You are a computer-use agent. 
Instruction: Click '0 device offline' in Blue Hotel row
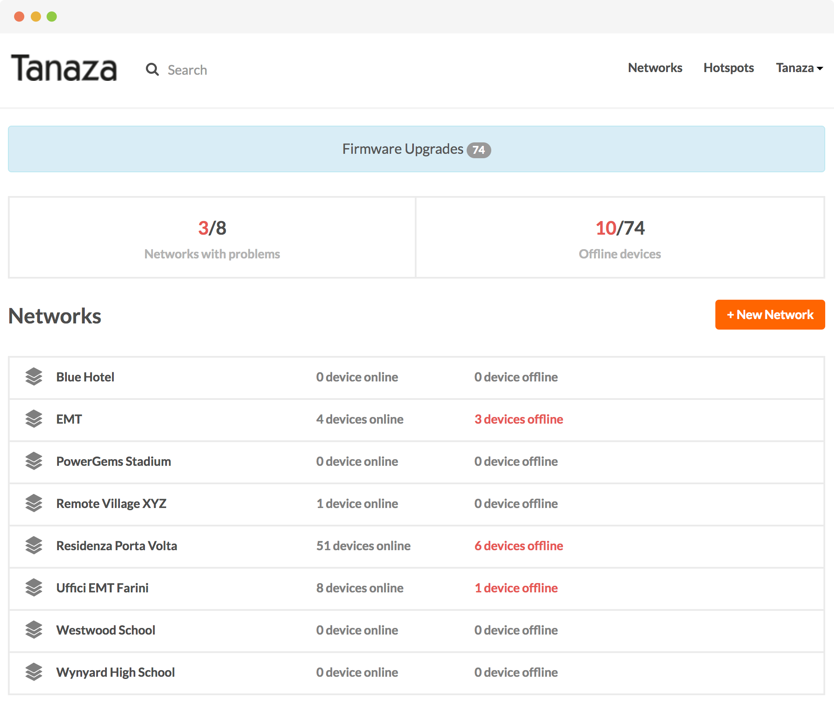[516, 377]
